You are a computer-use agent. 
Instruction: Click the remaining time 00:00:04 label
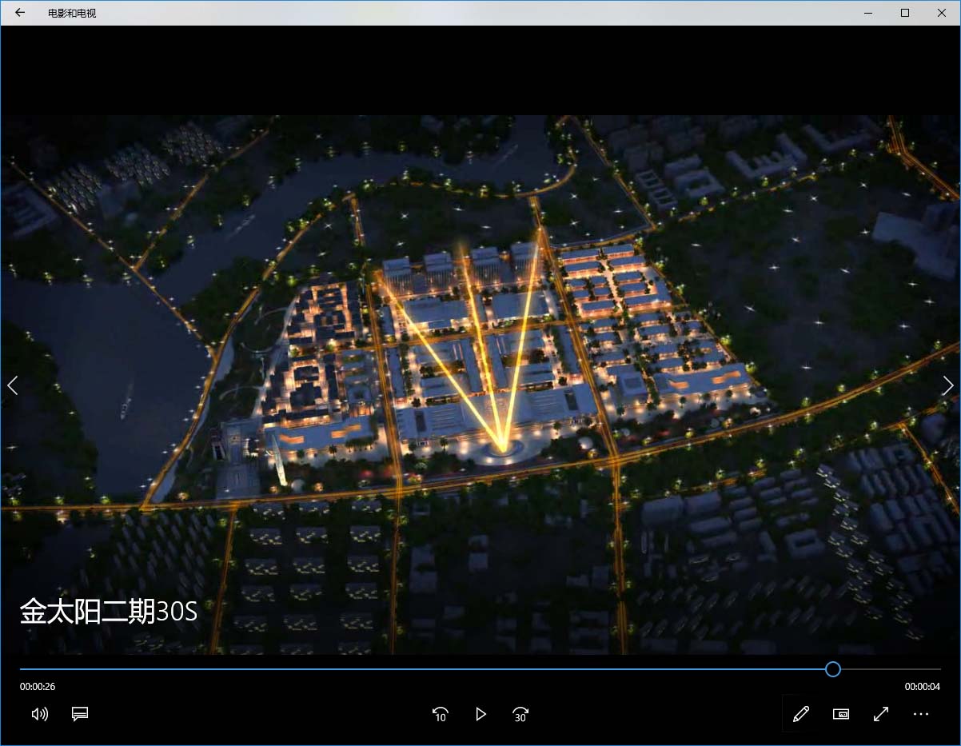(922, 687)
